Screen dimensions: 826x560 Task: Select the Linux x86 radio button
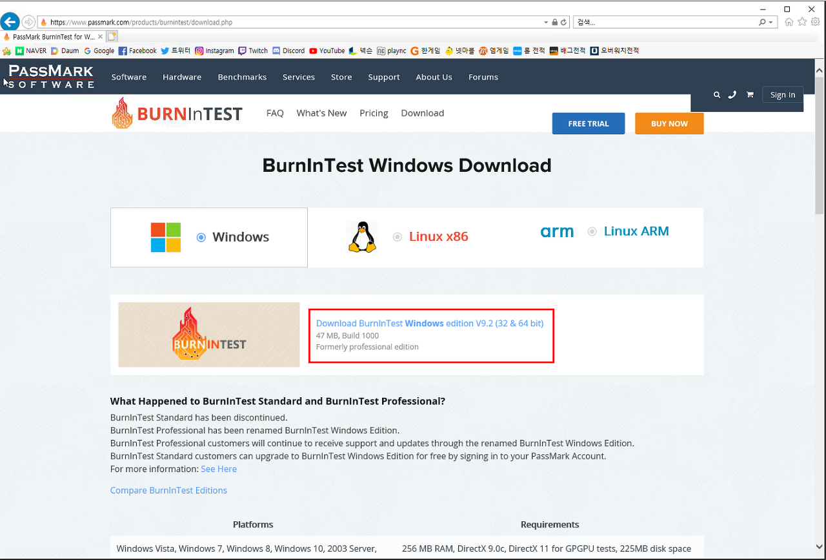pos(398,237)
